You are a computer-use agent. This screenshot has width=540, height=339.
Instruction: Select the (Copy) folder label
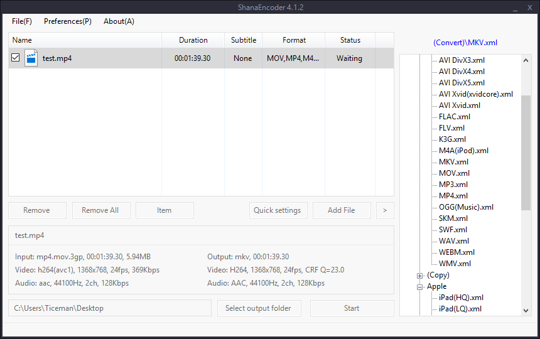[x=438, y=276]
